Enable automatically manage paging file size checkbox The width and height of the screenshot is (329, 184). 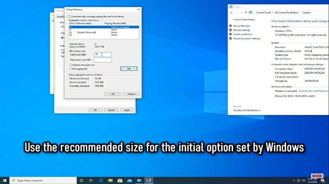pos(71,16)
